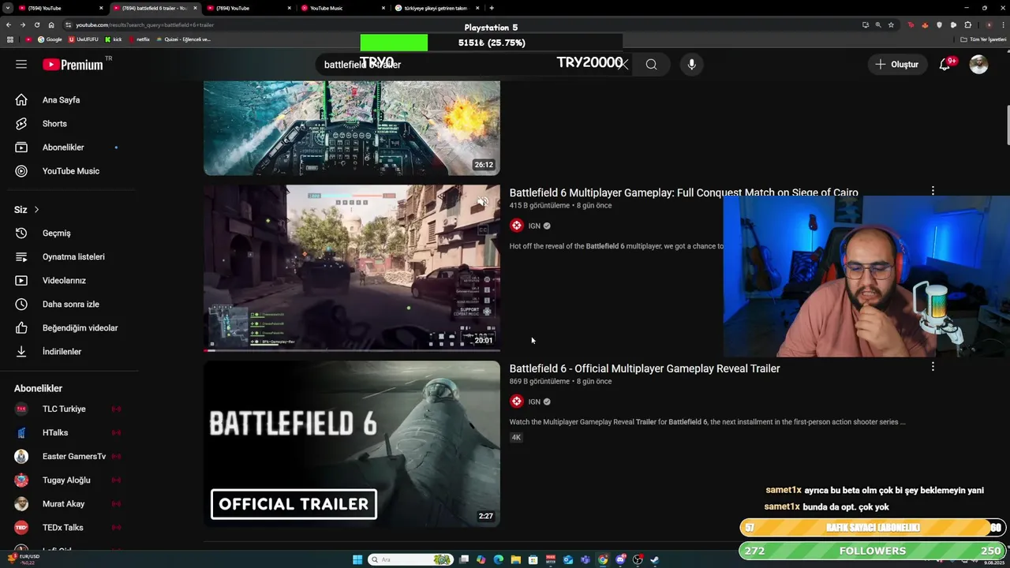Open YouTube Music in the sidebar
This screenshot has width=1010, height=568.
click(69, 171)
